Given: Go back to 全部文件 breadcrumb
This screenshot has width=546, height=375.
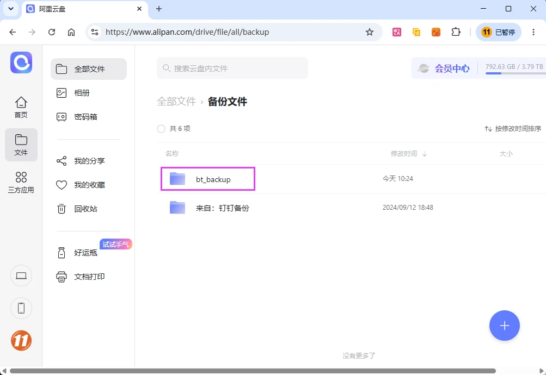Looking at the screenshot, I should (x=176, y=102).
